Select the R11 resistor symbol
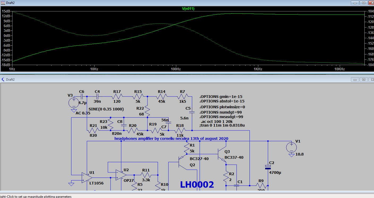This screenshot has width=374, height=198. [x=146, y=175]
